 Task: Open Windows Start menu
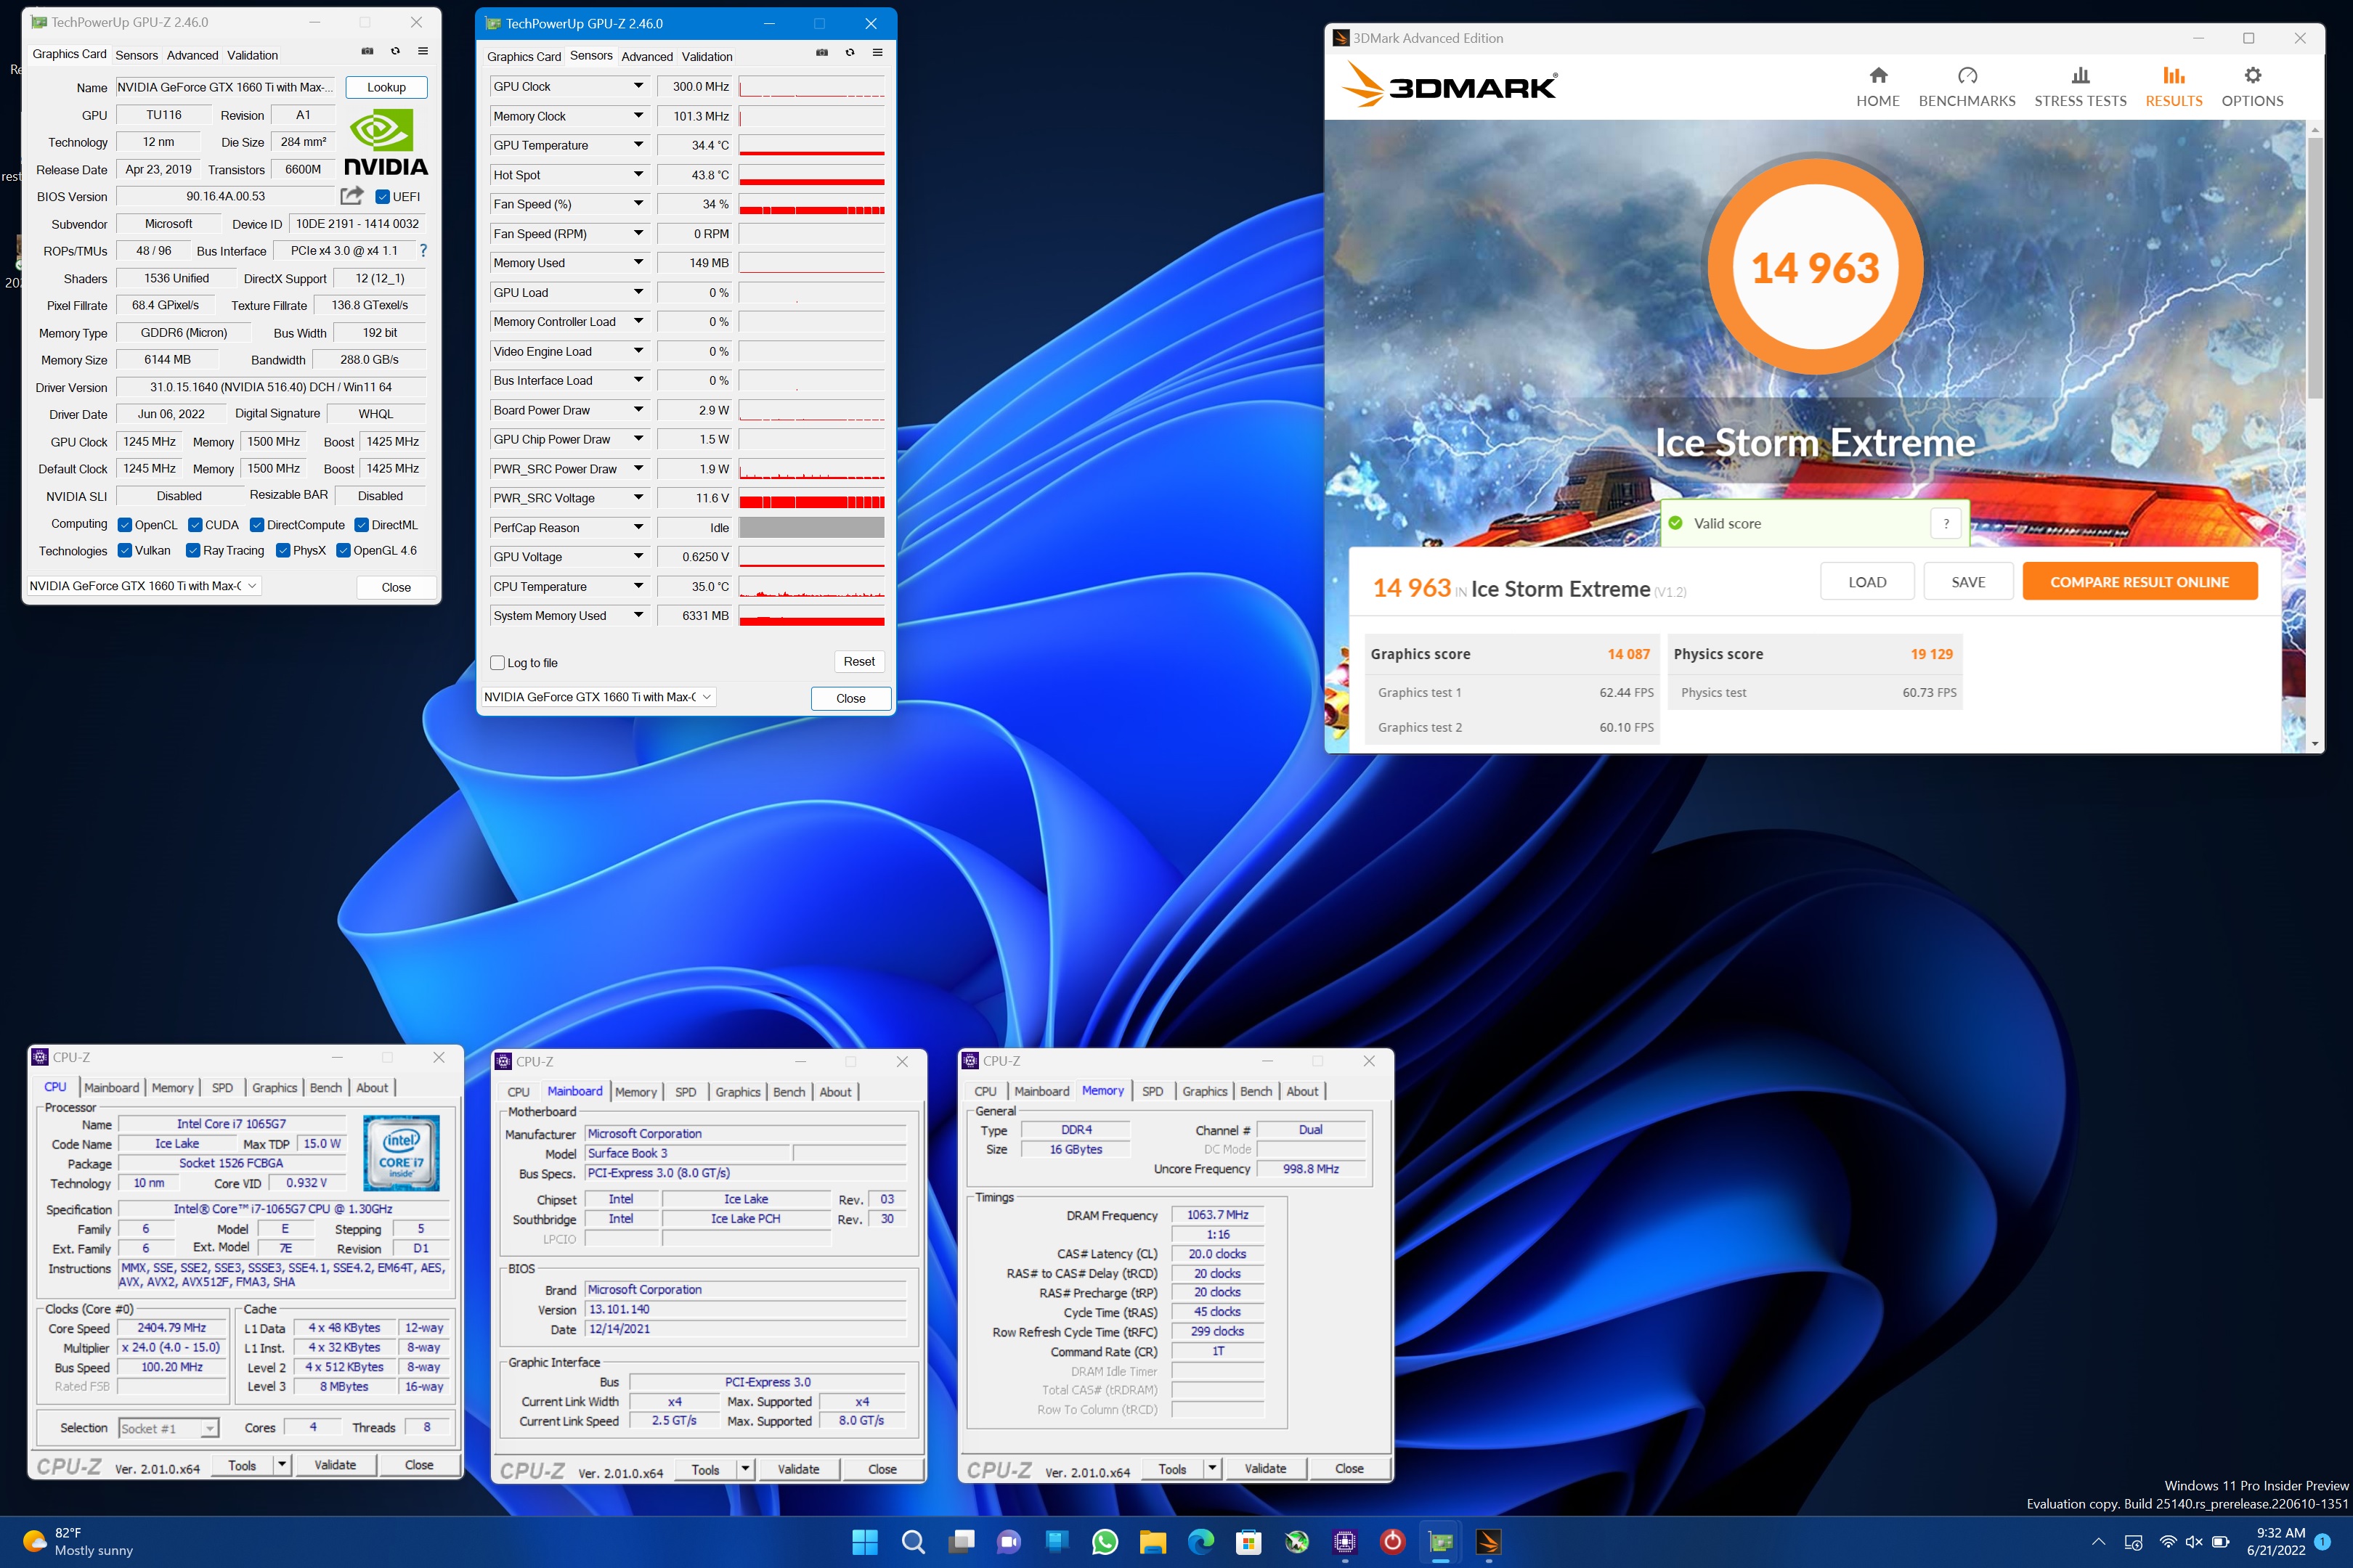864,1542
